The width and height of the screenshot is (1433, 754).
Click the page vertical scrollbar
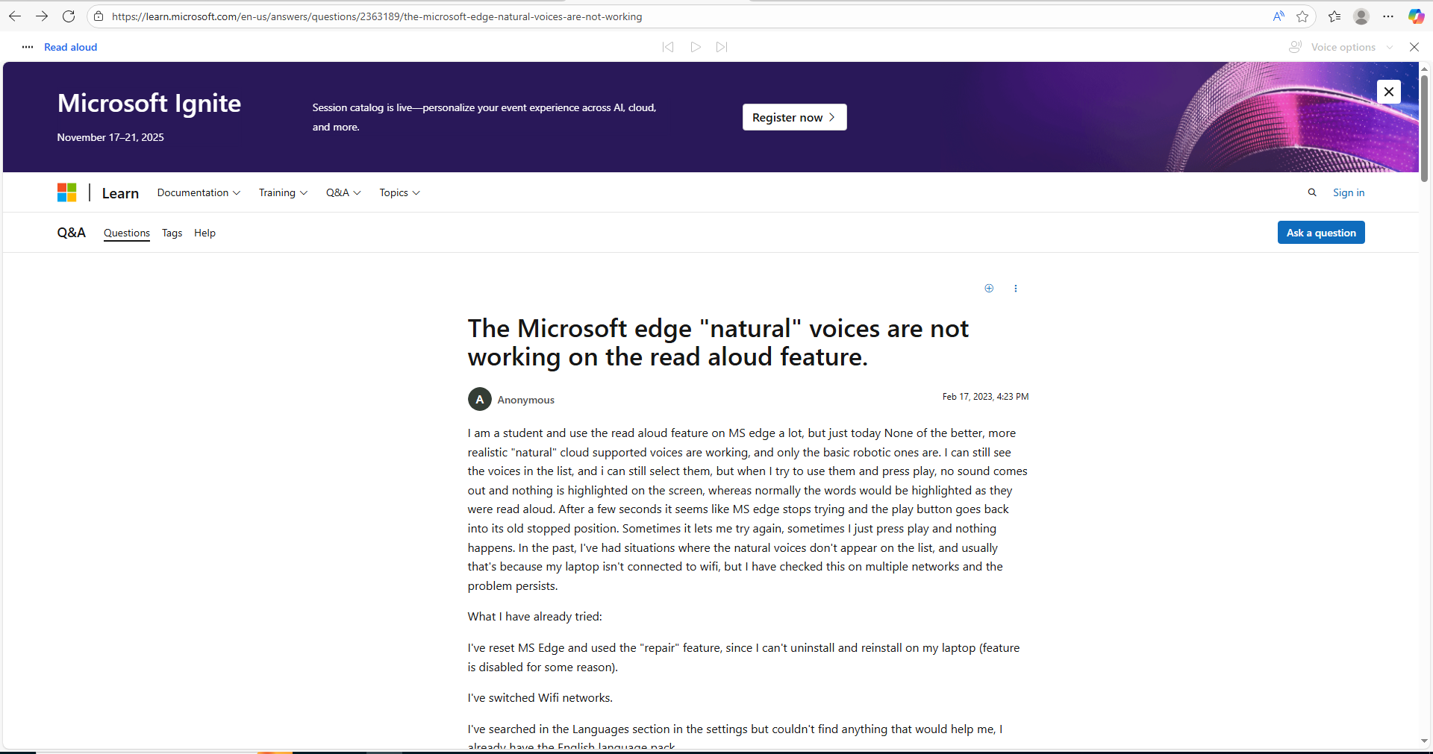[x=1424, y=128]
